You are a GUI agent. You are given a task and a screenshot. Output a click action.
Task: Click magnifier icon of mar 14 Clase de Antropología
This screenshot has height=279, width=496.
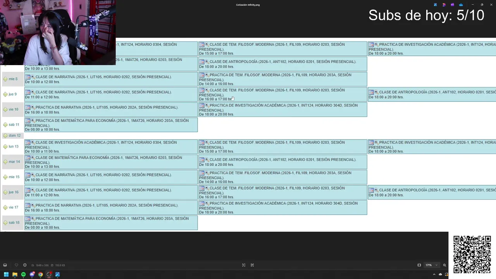tap(207, 160)
